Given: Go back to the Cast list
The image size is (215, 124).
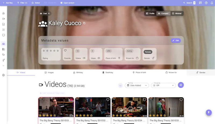Looking at the screenshot, I should [45, 13].
